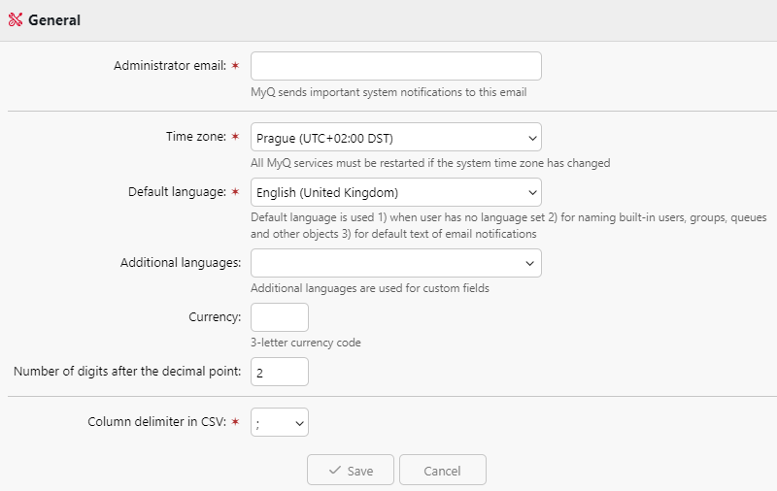Click into the Currency code field
This screenshot has height=491, width=777.
tap(280, 317)
